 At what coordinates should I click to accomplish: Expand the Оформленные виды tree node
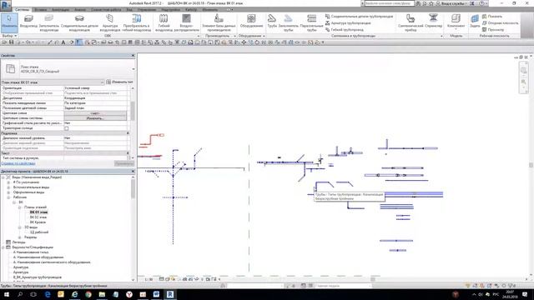(8, 192)
